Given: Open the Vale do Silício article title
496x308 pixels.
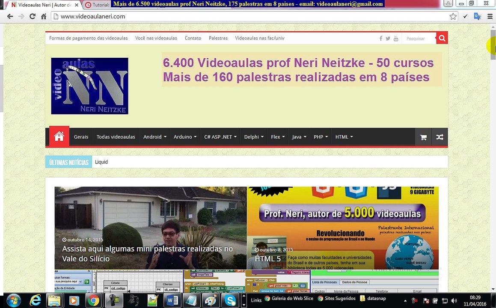Looking at the screenshot, I should coord(147,254).
